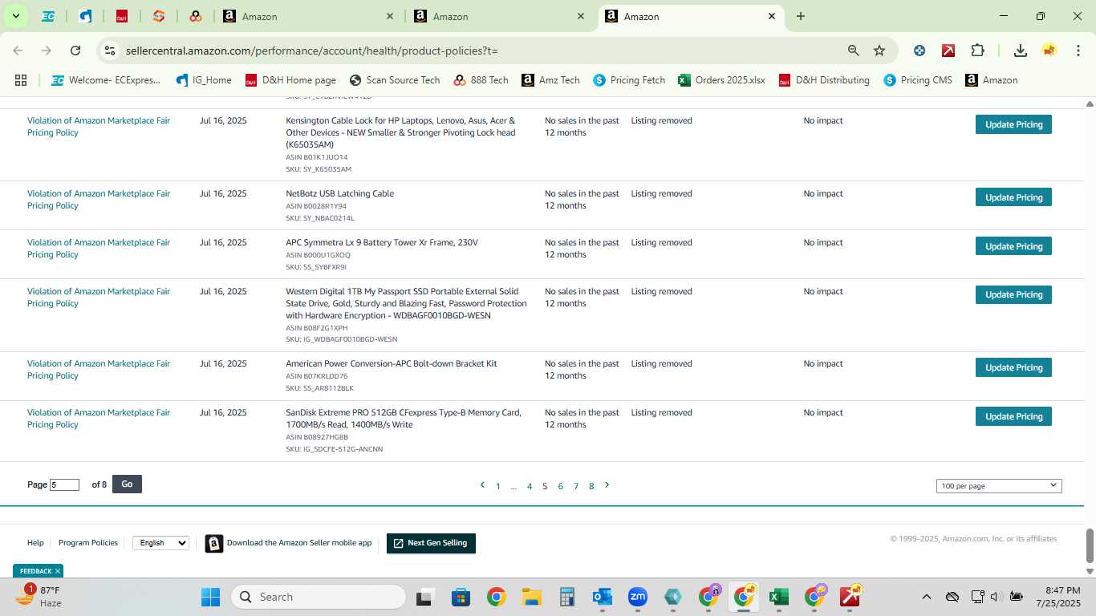
Task: Jump to page 4 in pagination
Action: pyautogui.click(x=530, y=486)
